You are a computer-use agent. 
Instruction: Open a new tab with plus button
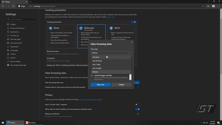pos(30,2)
